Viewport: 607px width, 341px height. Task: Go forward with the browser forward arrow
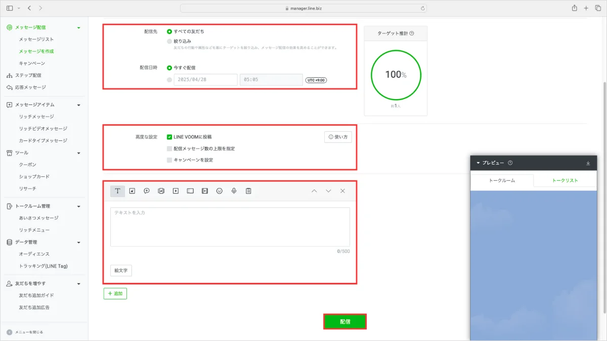(x=40, y=8)
